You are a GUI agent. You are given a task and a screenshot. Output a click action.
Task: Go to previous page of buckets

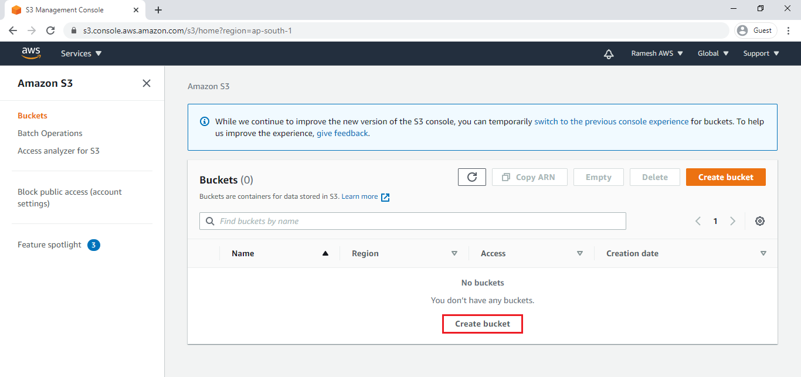[698, 221]
